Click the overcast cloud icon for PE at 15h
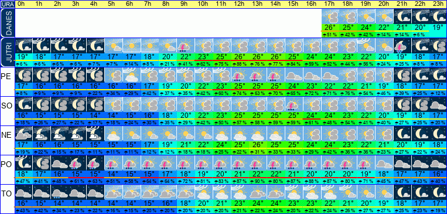The width and height of the screenshot is (447, 214). [x=294, y=75]
